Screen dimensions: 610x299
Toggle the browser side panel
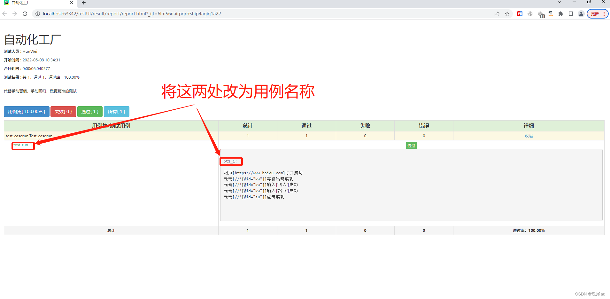tap(571, 14)
